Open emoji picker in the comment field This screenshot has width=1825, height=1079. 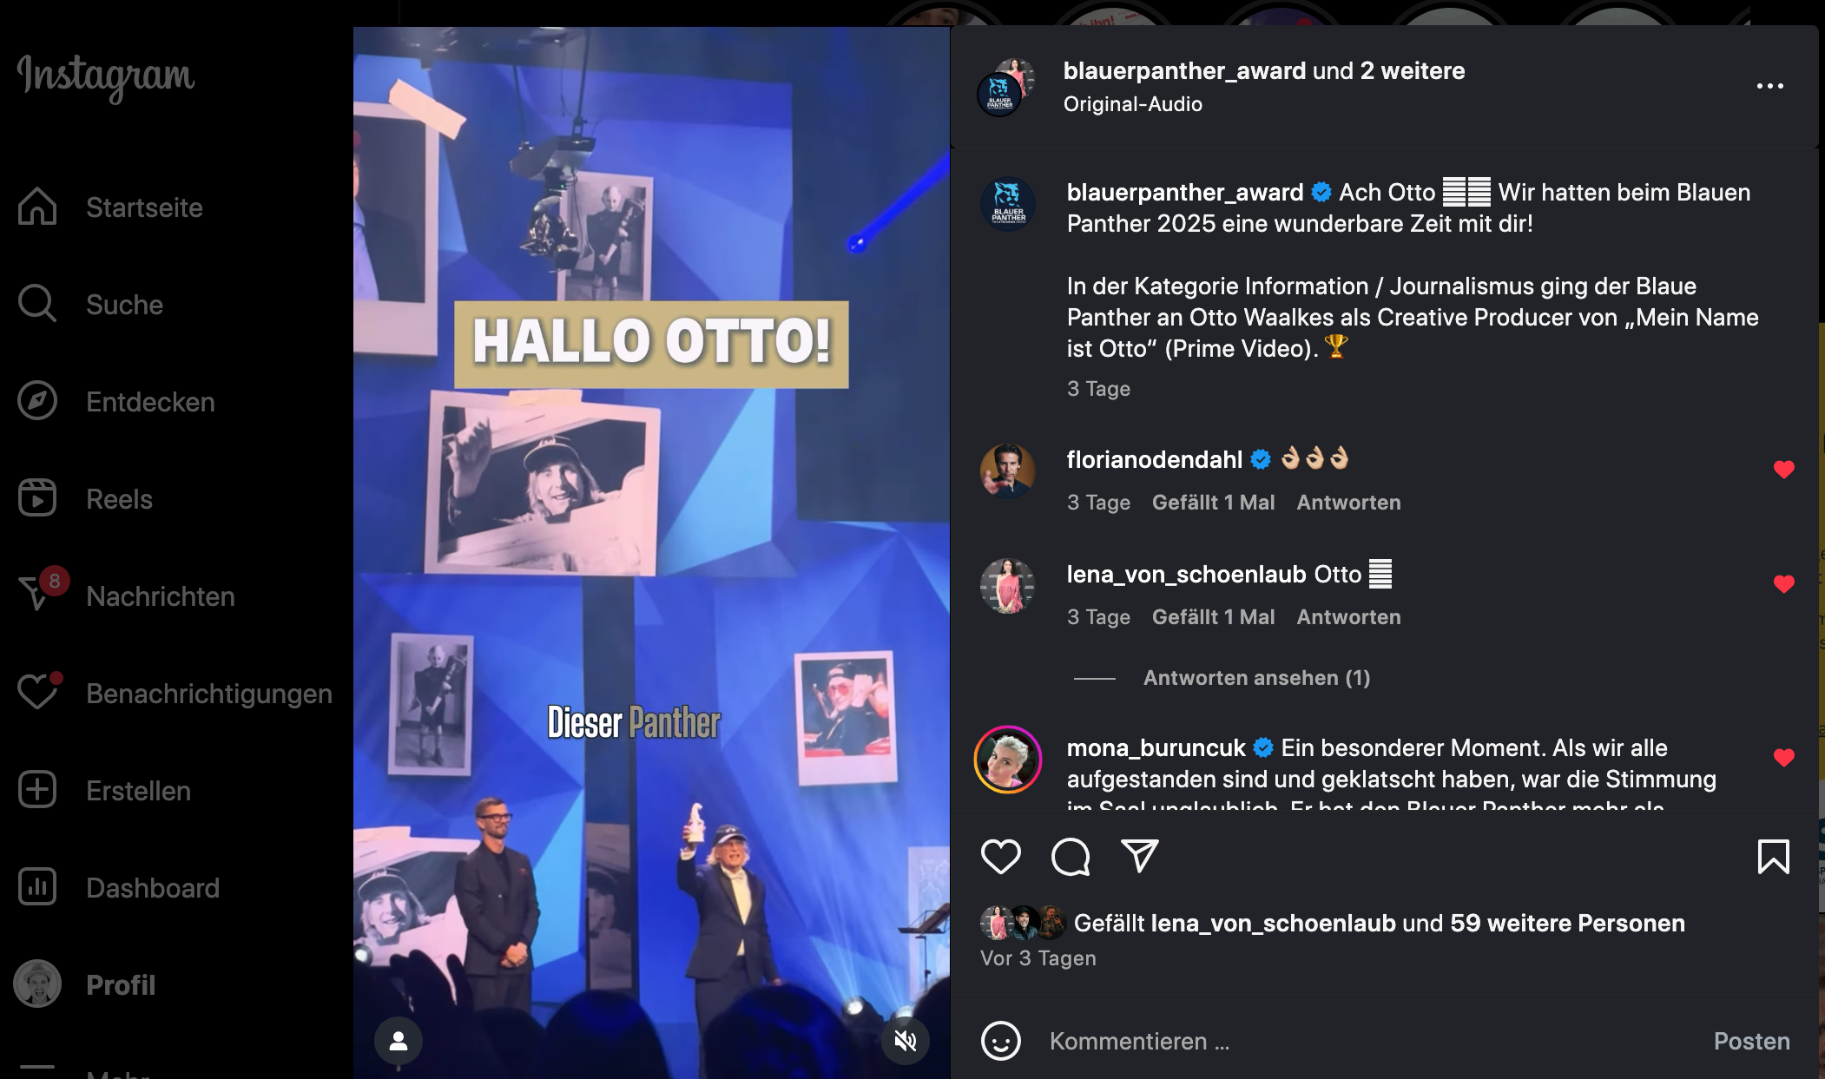pyautogui.click(x=1000, y=1041)
